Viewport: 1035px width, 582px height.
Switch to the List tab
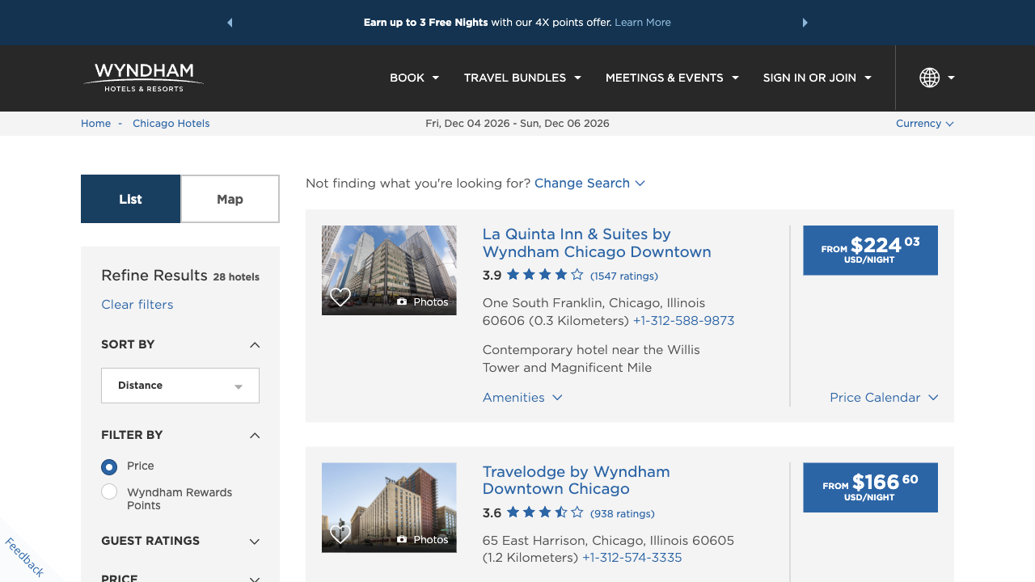pos(130,199)
